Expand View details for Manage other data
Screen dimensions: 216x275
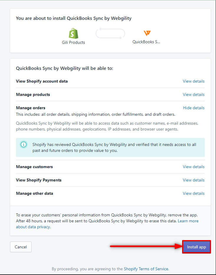194,193
